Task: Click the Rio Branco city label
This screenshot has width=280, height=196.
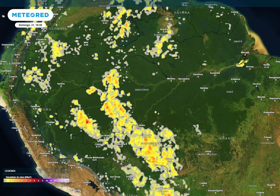Action: [106, 136]
